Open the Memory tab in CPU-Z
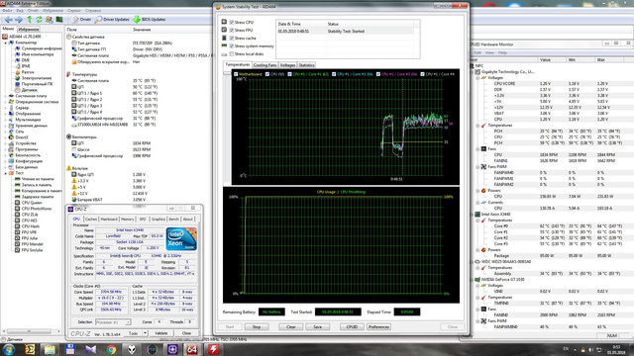Image resolution: width=634 pixels, height=356 pixels. (x=128, y=220)
